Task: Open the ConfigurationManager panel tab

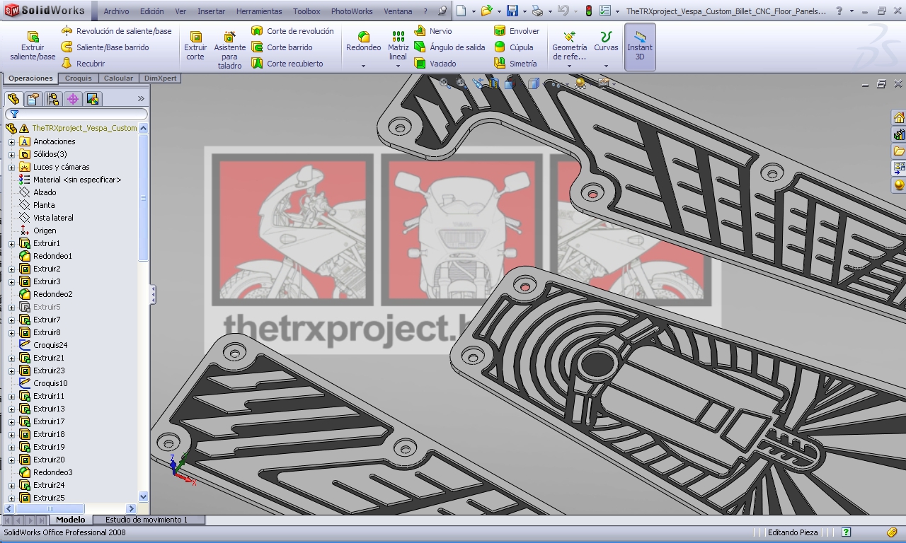Action: coord(53,99)
